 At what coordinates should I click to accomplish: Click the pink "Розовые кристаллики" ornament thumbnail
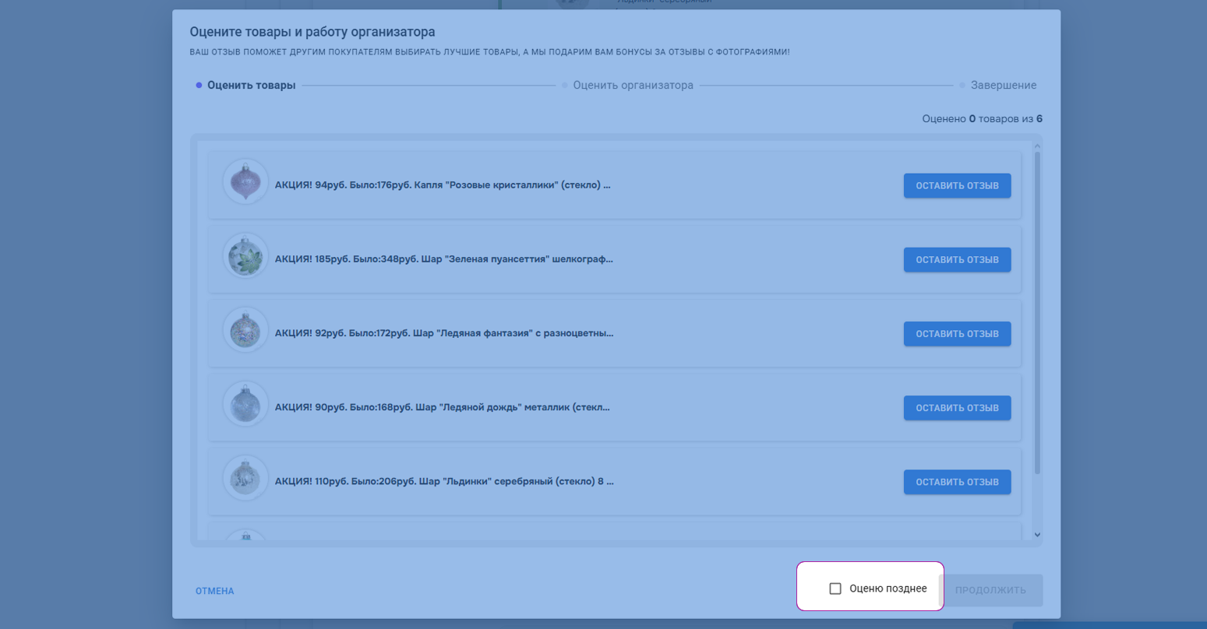pyautogui.click(x=245, y=181)
